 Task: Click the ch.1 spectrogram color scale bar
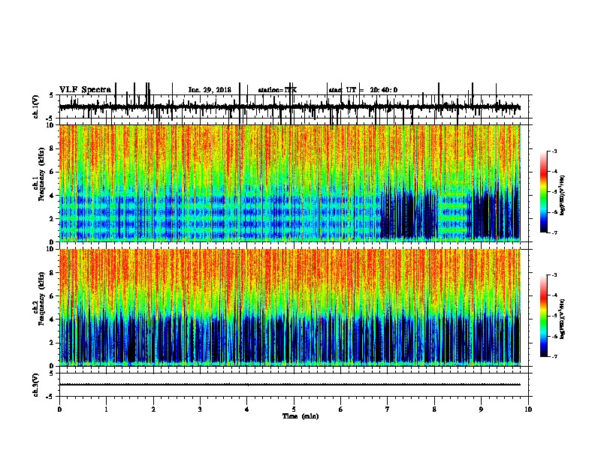544,191
